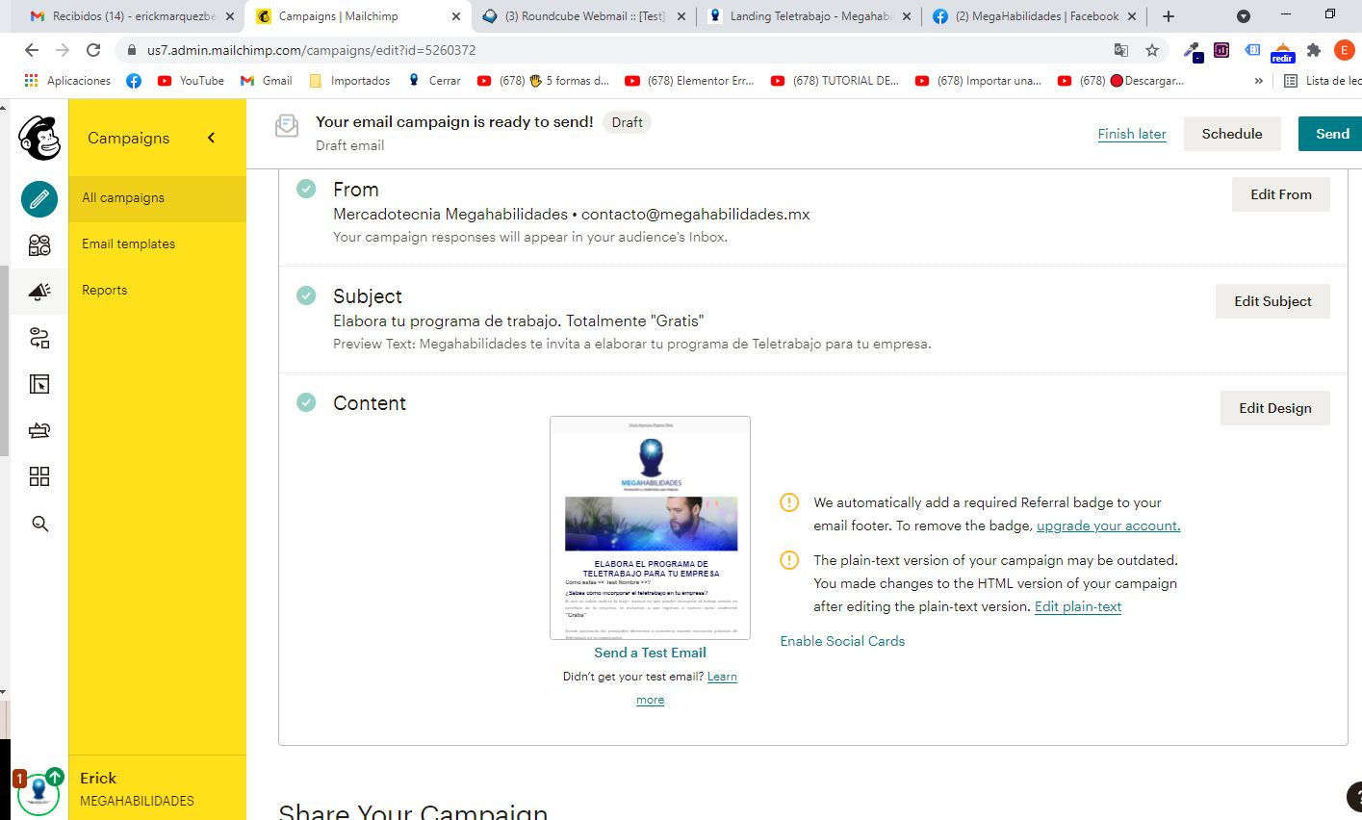The image size is (1362, 820).
Task: Open the Facebook bookmark icon
Action: click(134, 81)
